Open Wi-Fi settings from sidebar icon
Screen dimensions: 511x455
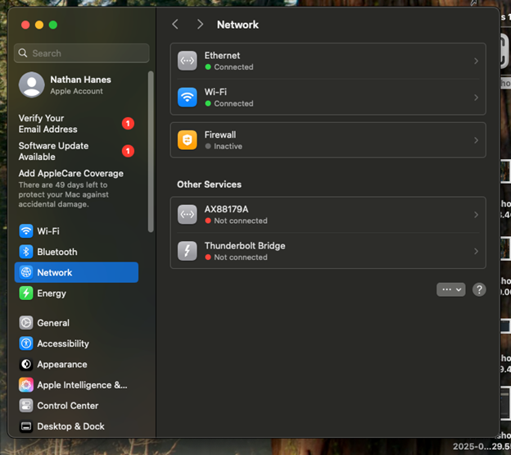[x=26, y=231]
